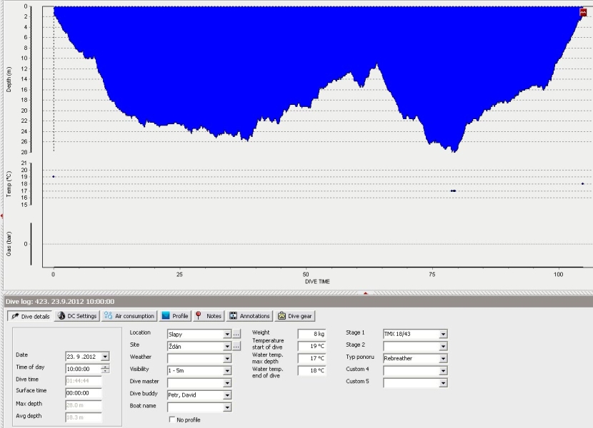Image resolution: width=593 pixels, height=428 pixels.
Task: Open the Dive buddy dropdown
Action: (227, 395)
